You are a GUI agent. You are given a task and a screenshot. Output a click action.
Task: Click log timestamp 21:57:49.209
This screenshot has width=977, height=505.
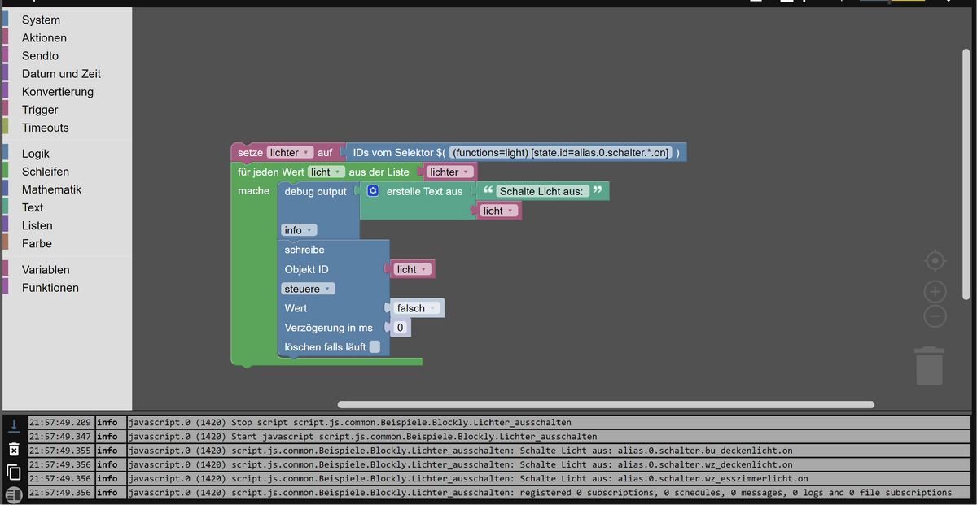tap(60, 423)
